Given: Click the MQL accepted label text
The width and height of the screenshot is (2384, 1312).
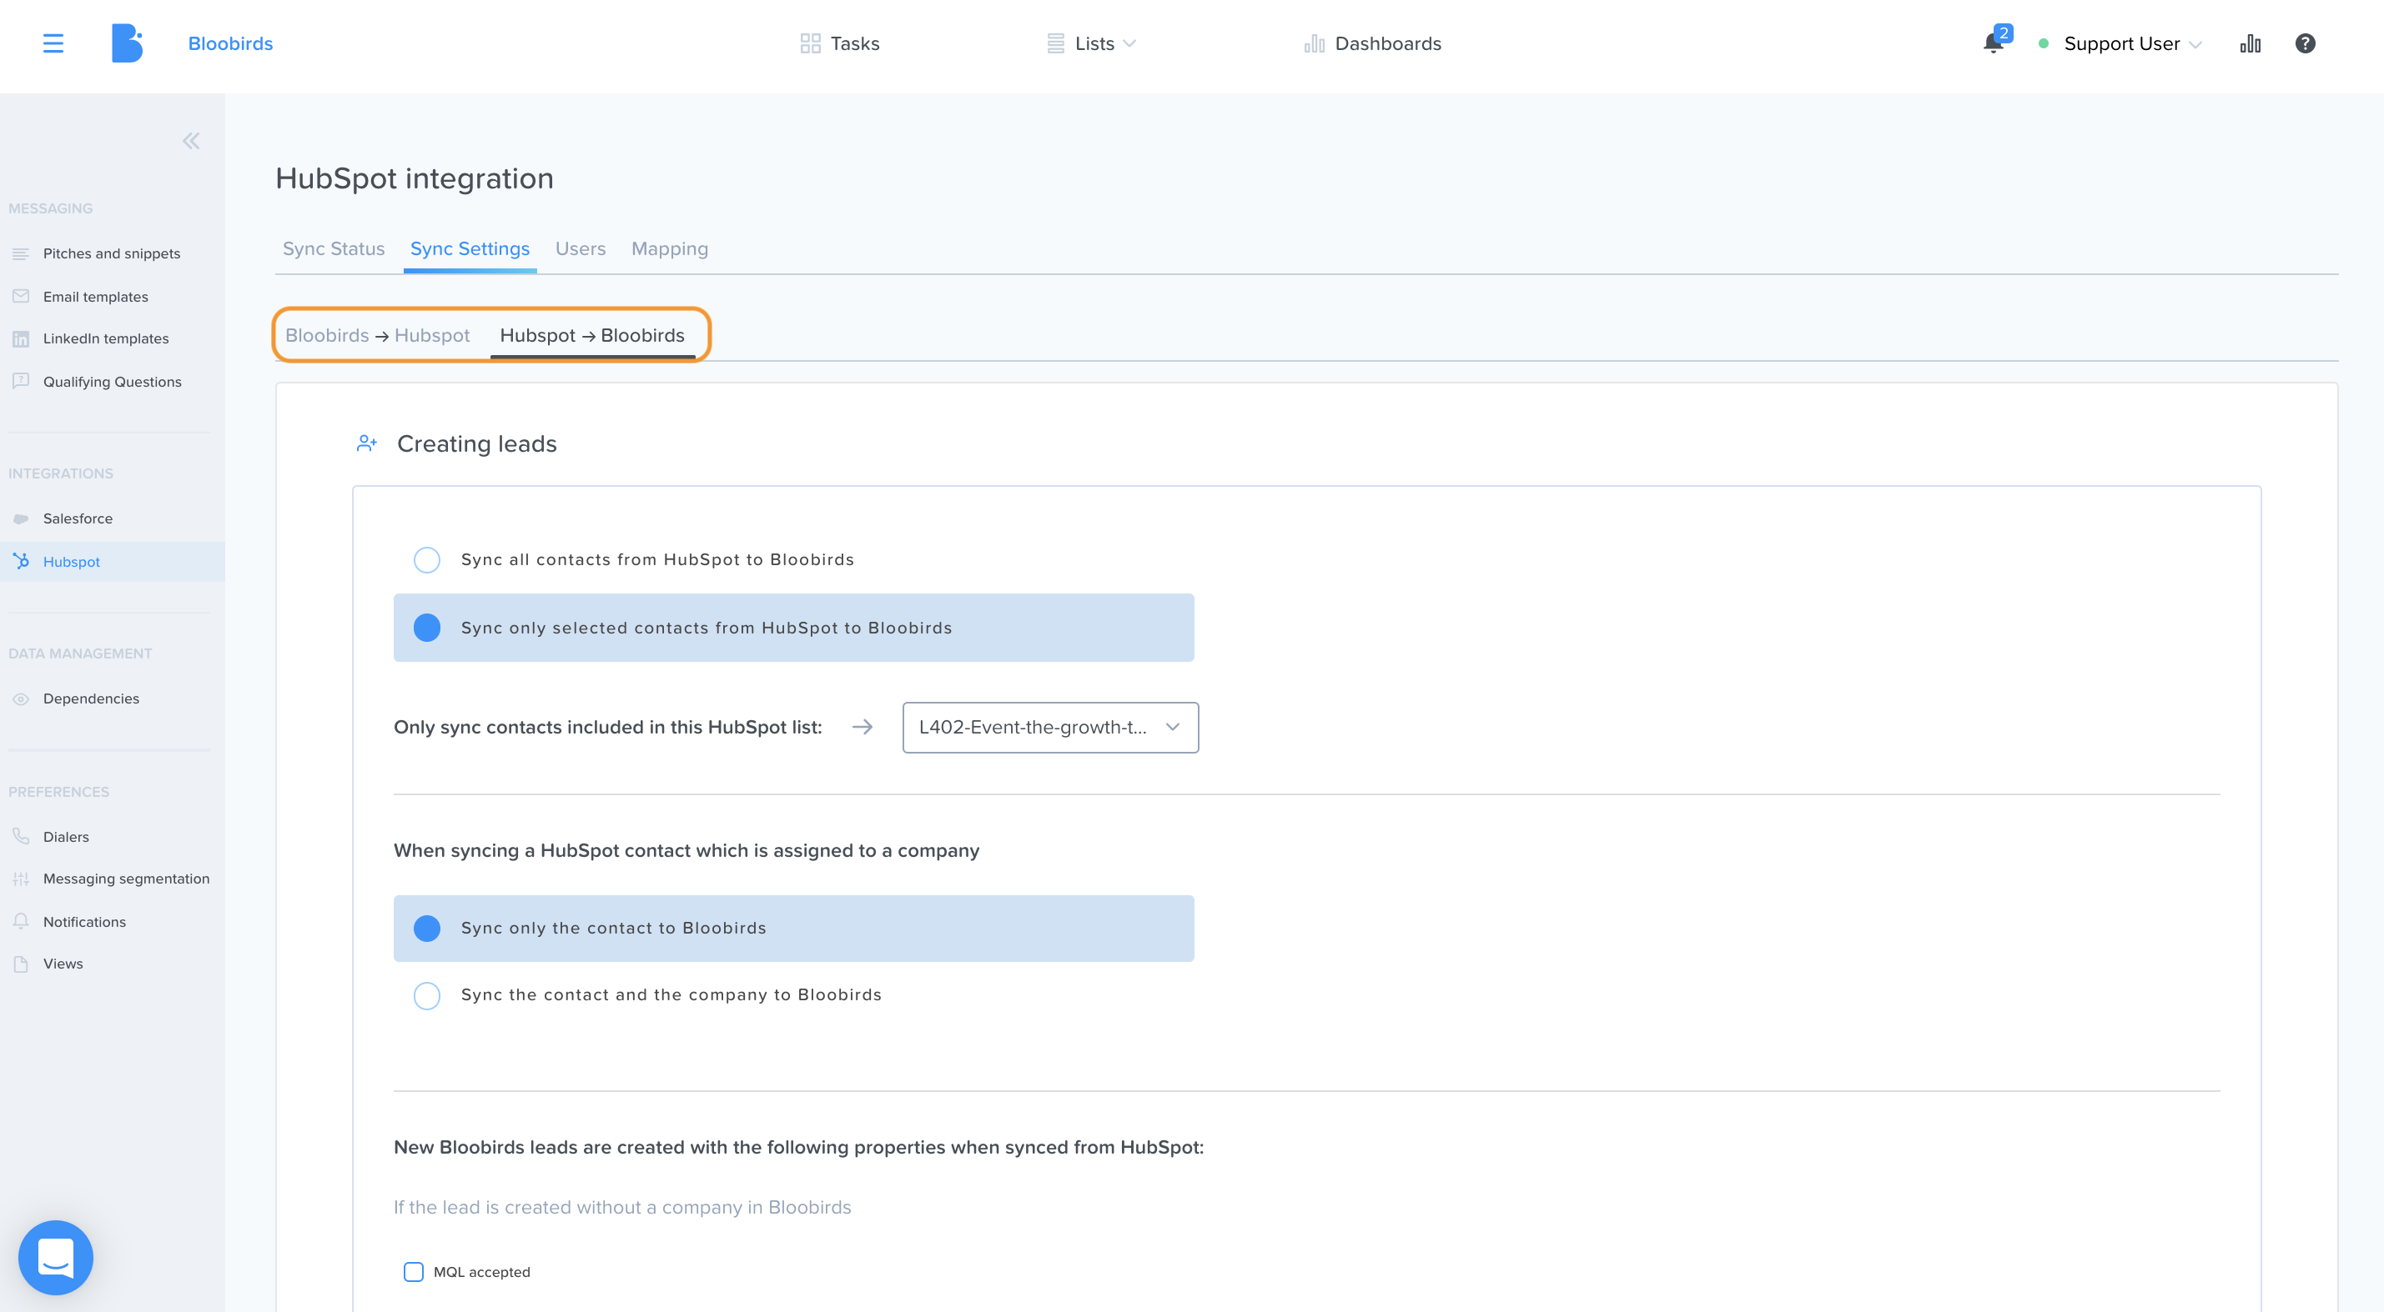Looking at the screenshot, I should [481, 1272].
